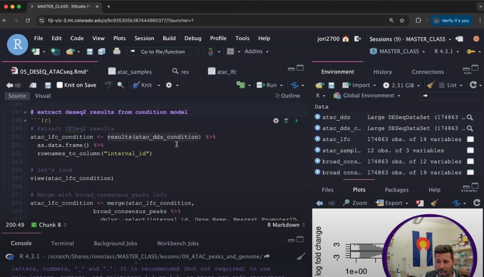The height and width of the screenshot is (277, 484).
Task: Click the version control icon
Action: 211,51
